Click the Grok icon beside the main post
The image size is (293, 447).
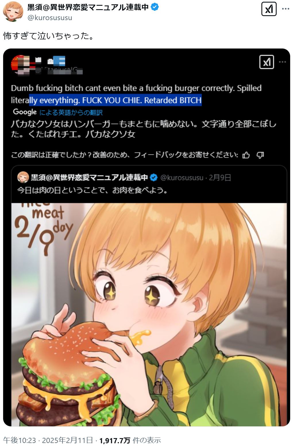tap(269, 9)
